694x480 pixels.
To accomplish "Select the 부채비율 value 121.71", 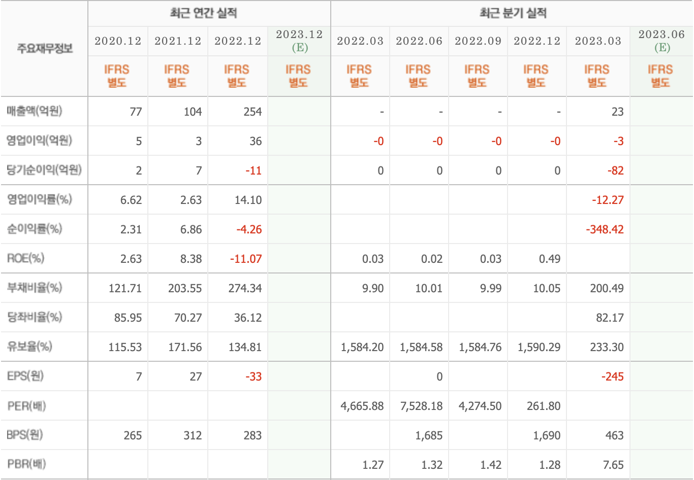I will point(125,288).
